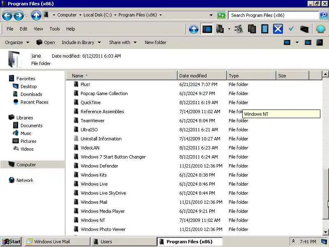Click the teal globe icon at toolbar end
The width and height of the screenshot is (329, 247).
click(x=321, y=29)
